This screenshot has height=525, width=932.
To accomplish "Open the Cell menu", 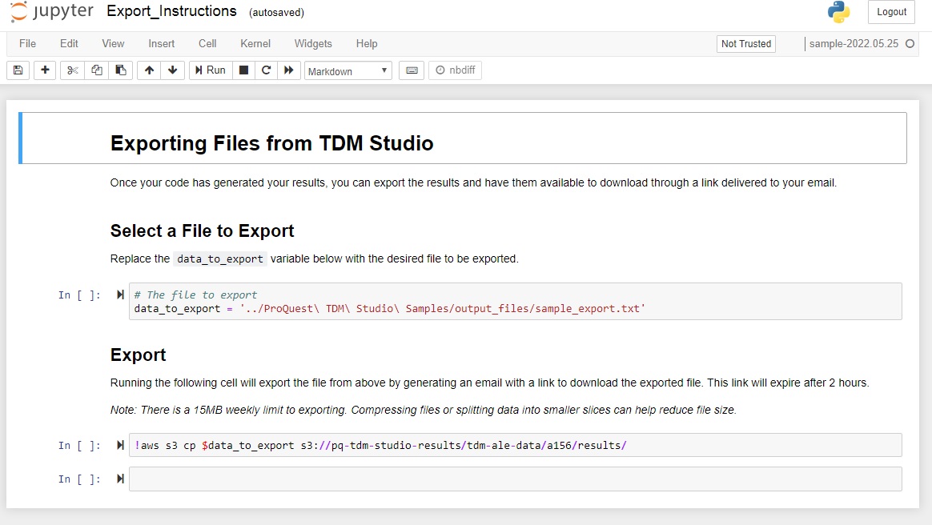I will [207, 43].
